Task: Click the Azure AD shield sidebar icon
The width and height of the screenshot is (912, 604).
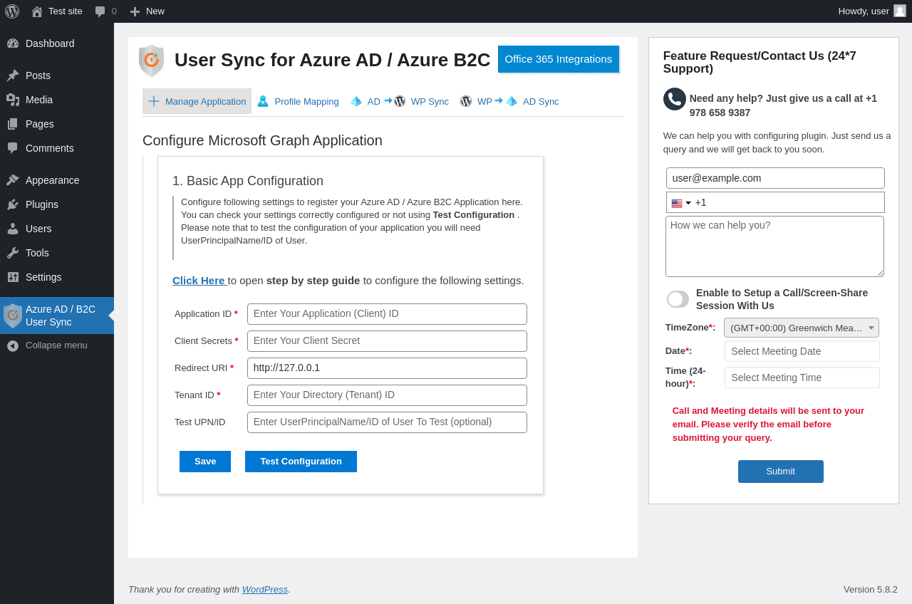Action: [x=13, y=316]
